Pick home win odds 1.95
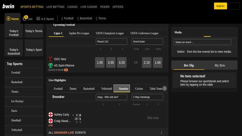The height and width of the screenshot is (136, 242). tap(100, 62)
